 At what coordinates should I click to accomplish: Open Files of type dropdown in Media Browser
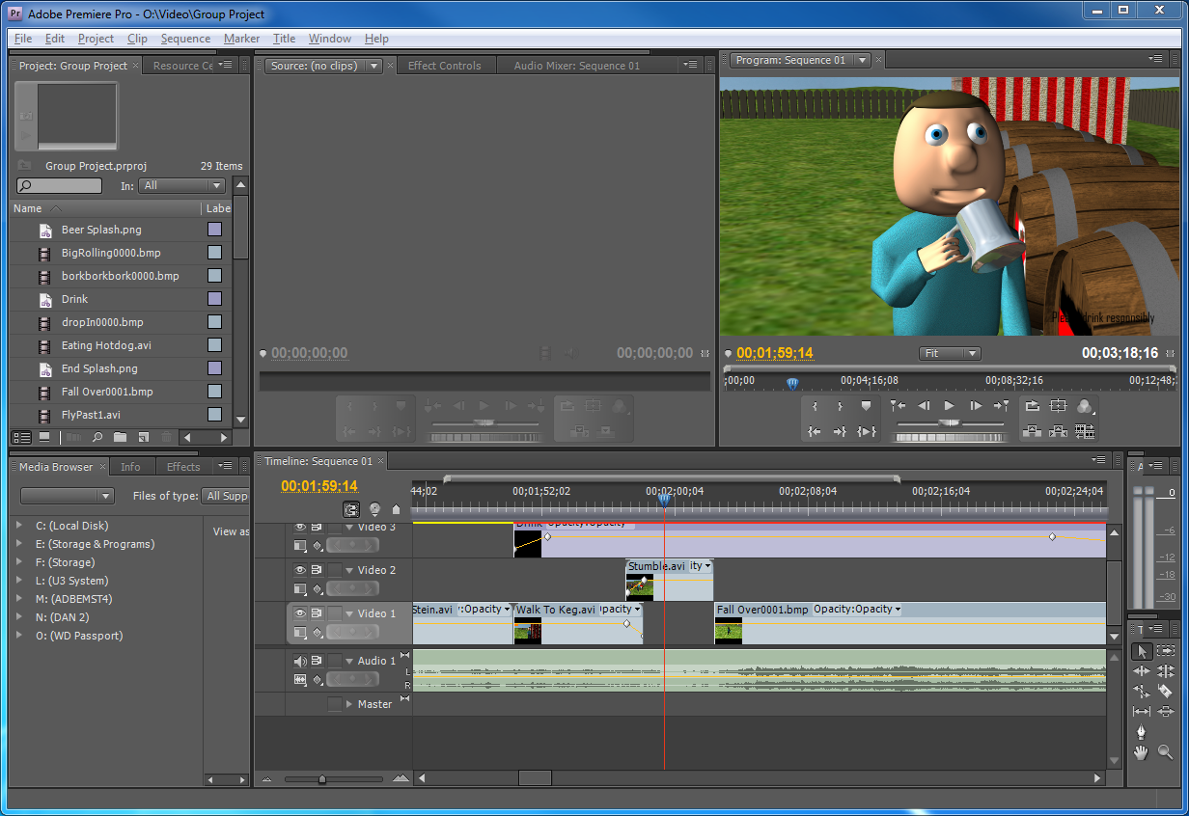coord(225,496)
